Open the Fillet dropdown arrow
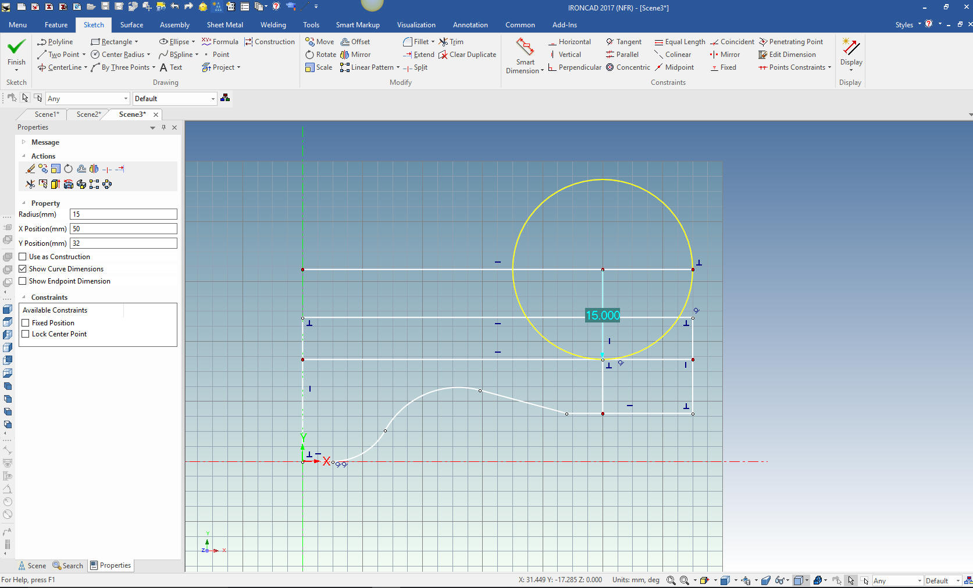Viewport: 973px width, 588px height. click(x=433, y=42)
